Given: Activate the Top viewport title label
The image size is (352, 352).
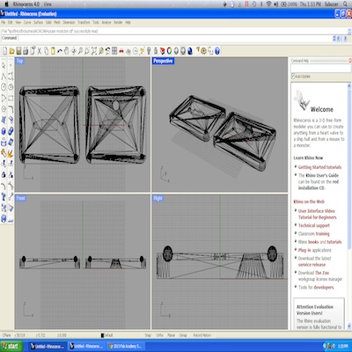Looking at the screenshot, I should (x=19, y=61).
